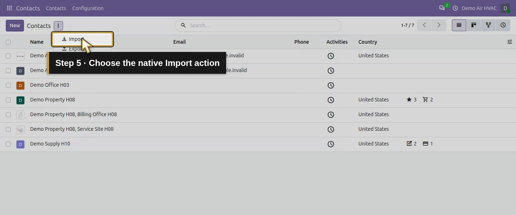The image size is (516, 215).
Task: Choose Import from the actions menu
Action: pos(82,39)
